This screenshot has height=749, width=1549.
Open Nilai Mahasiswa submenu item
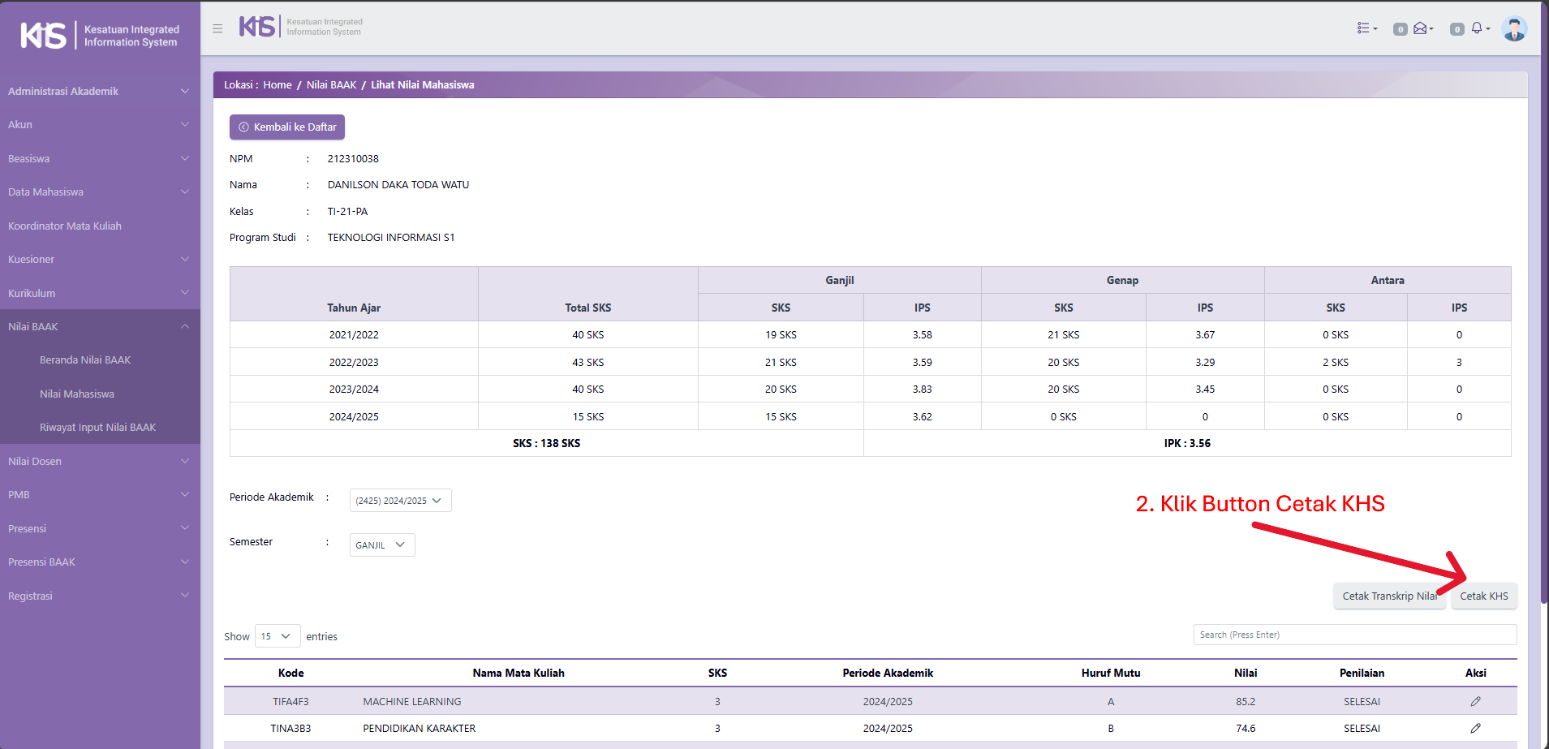(77, 394)
